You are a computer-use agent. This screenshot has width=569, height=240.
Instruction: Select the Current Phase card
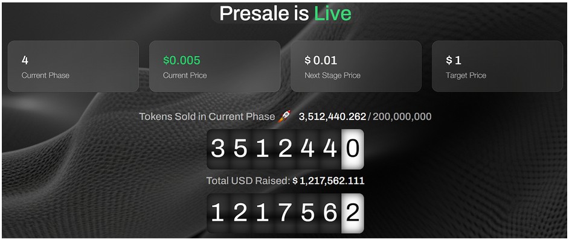point(73,66)
